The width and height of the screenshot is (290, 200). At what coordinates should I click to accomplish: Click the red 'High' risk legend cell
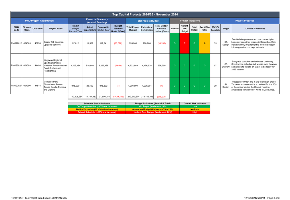pos(195,112)
